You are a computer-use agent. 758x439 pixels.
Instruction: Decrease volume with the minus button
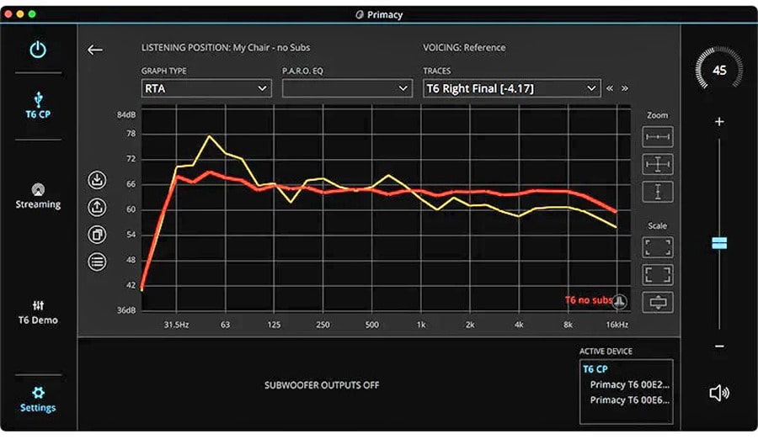tap(719, 346)
